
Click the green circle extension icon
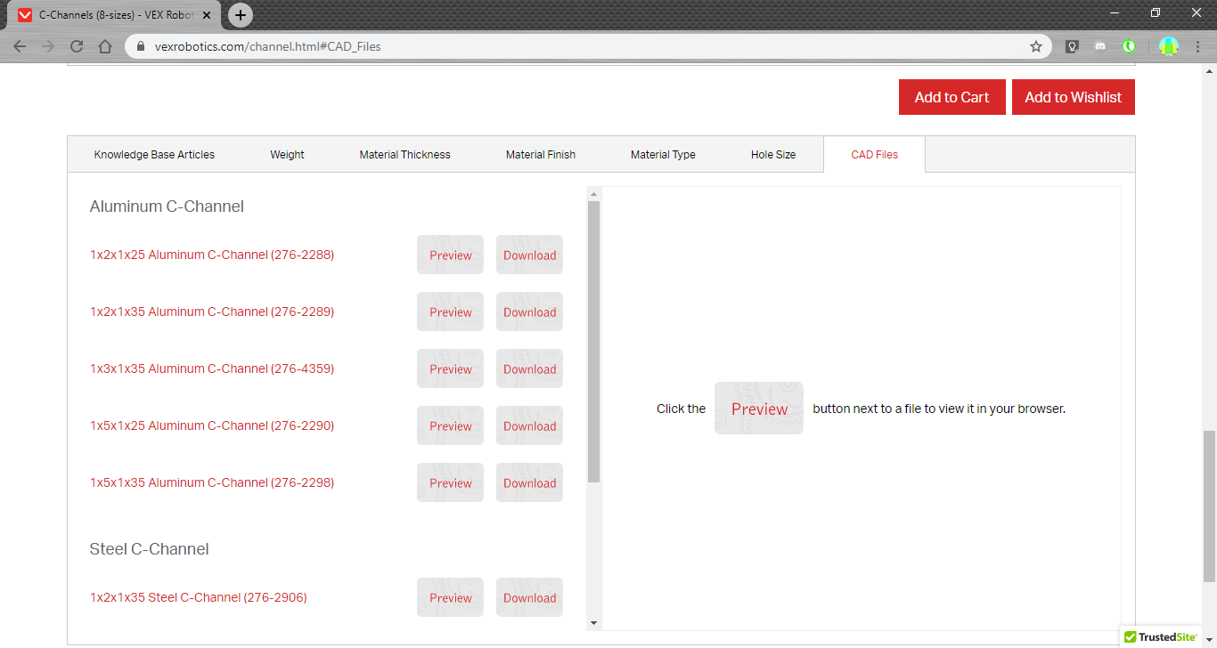click(x=1129, y=46)
